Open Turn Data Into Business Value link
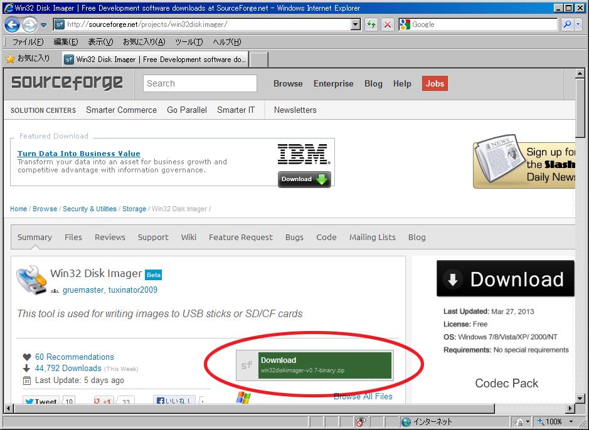Screen dimensions: 589x430 tap(78, 154)
